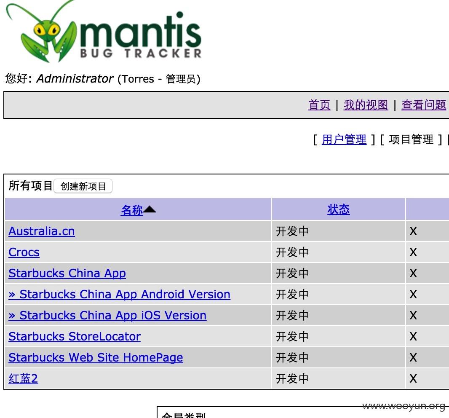
Task: Sort projects by 名称 column
Action: click(132, 210)
